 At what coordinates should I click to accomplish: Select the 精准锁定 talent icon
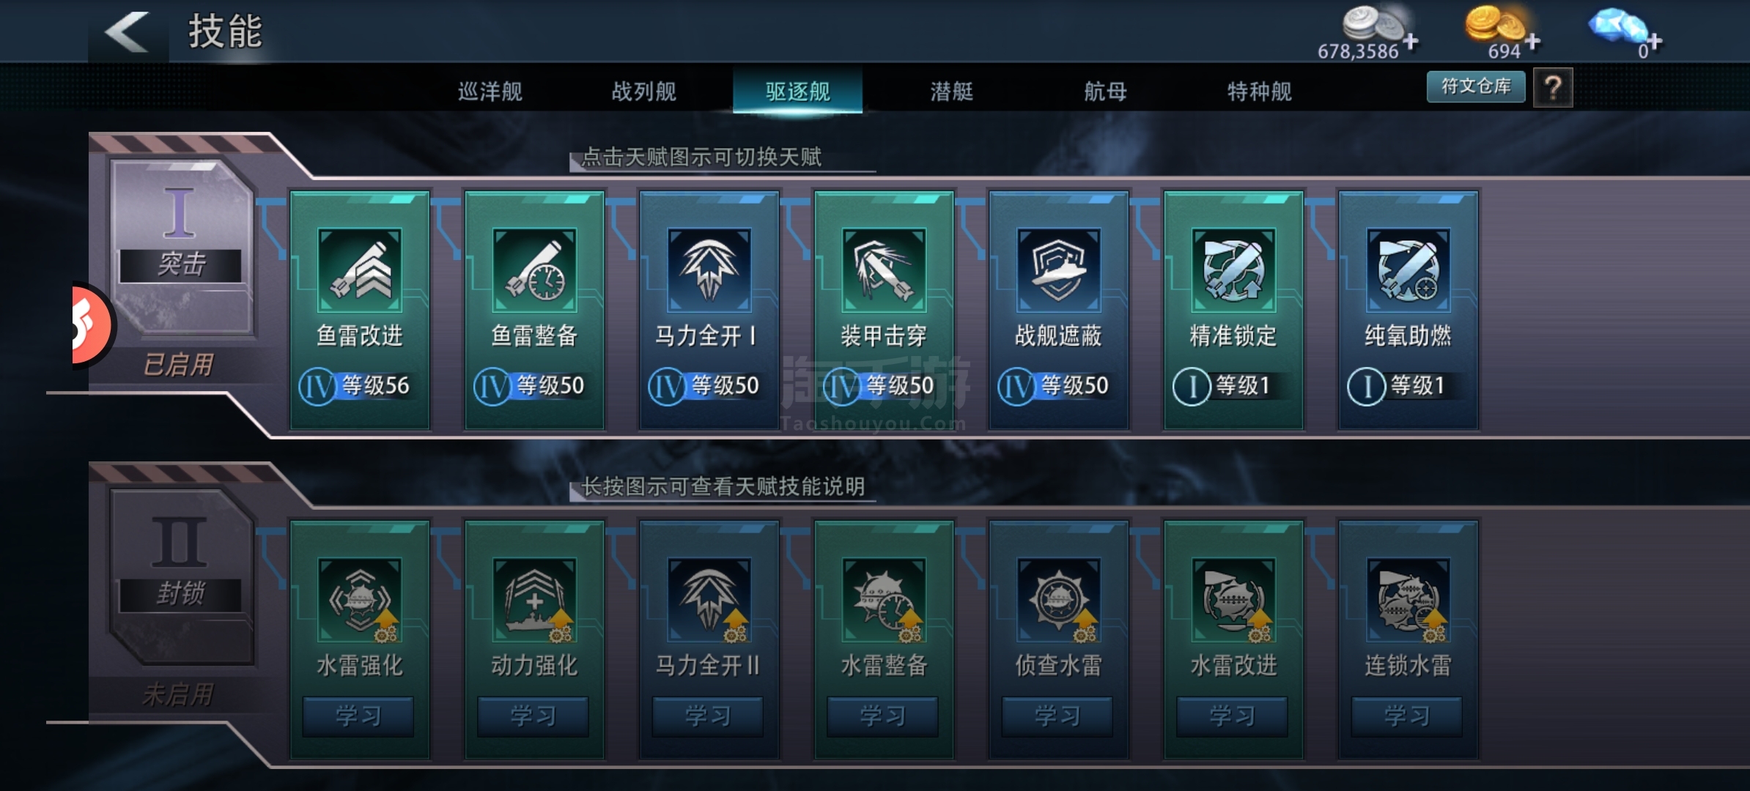[x=1233, y=270]
